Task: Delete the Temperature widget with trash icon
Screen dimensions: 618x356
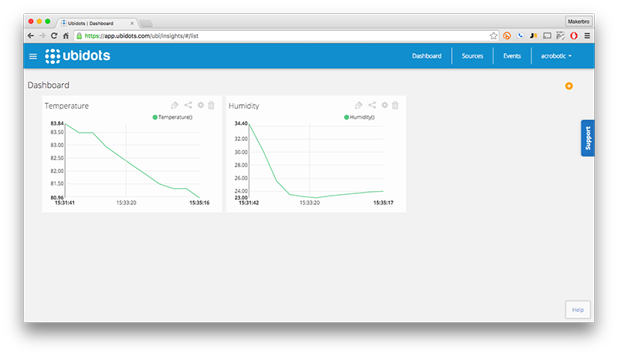Action: (x=212, y=106)
